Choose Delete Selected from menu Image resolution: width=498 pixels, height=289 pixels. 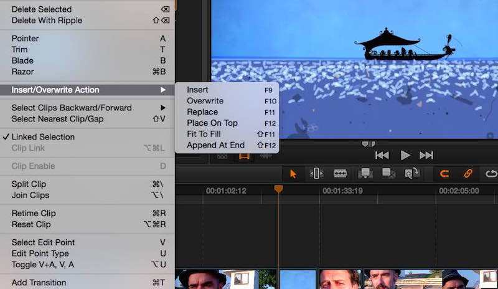coord(87,9)
